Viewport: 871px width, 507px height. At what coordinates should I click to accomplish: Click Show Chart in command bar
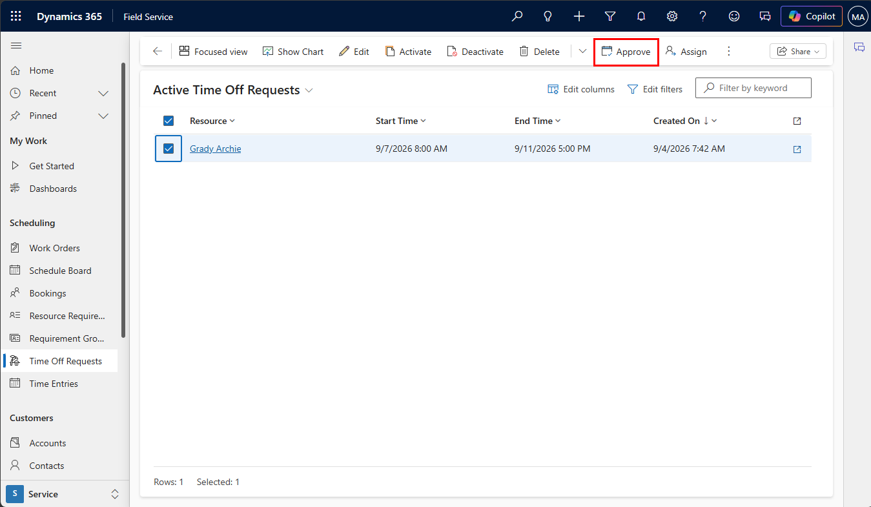pyautogui.click(x=293, y=52)
